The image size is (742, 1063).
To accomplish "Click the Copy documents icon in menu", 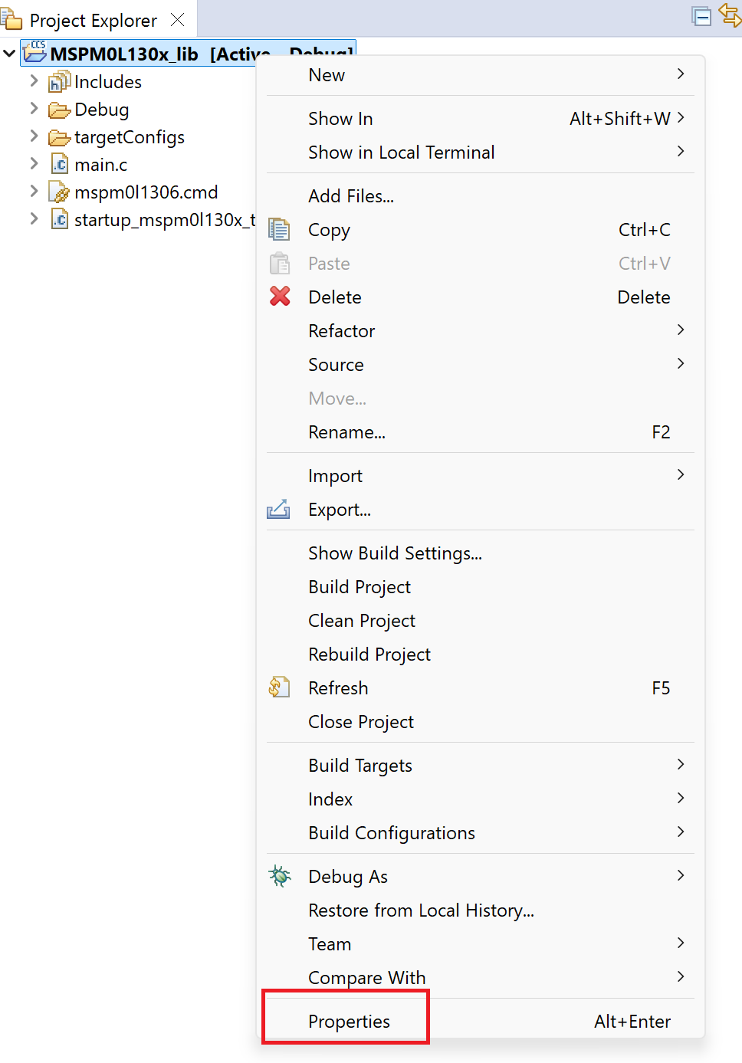I will tap(280, 229).
